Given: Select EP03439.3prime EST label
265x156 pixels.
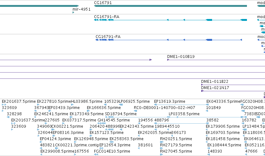Looking at the screenshot, I should tap(64, 108).
